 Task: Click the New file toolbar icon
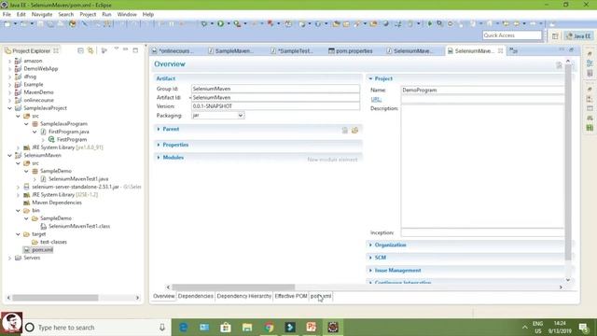(x=7, y=23)
